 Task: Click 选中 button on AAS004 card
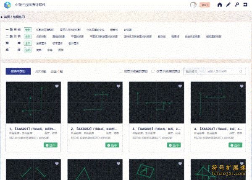236,145
